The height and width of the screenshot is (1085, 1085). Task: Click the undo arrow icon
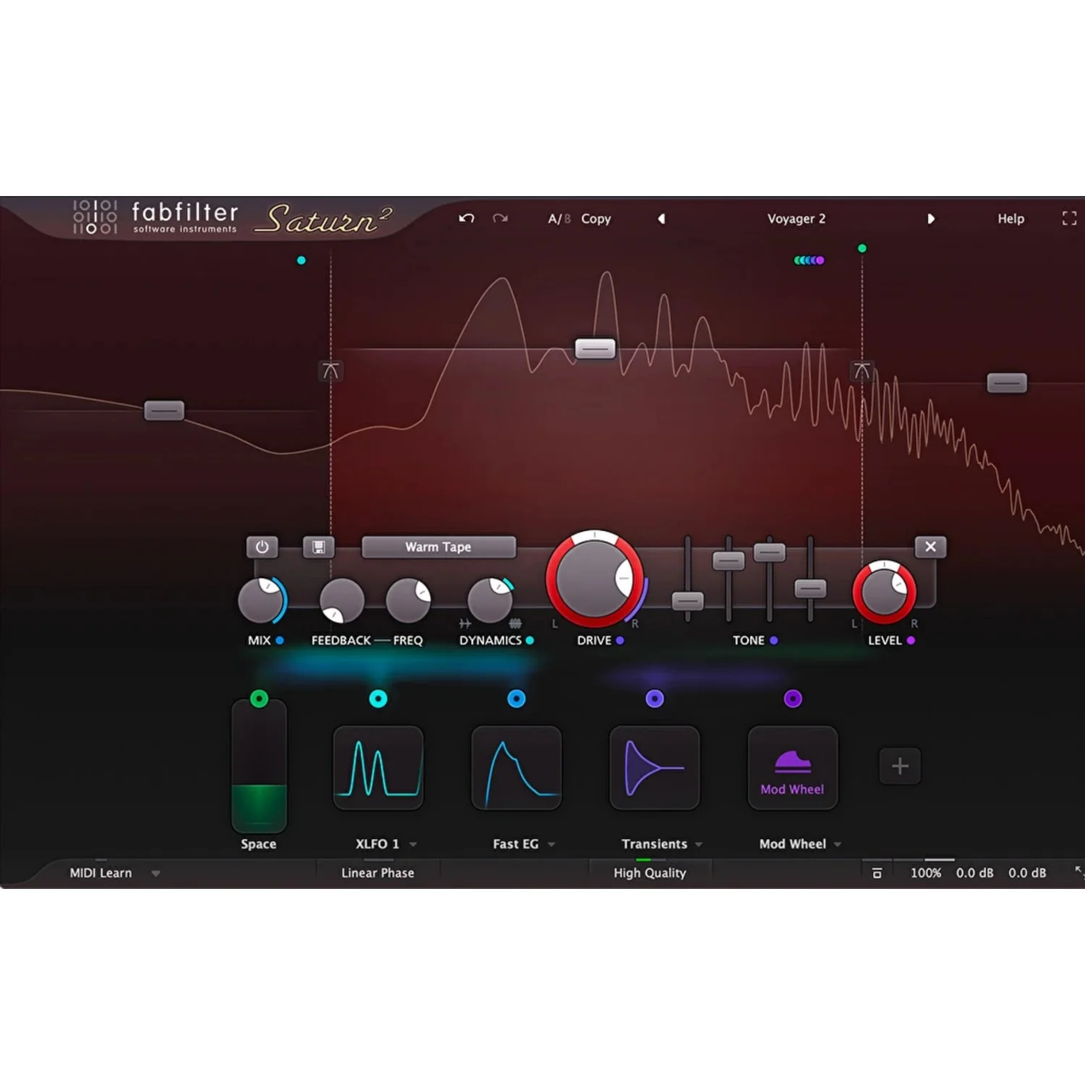pos(467,218)
